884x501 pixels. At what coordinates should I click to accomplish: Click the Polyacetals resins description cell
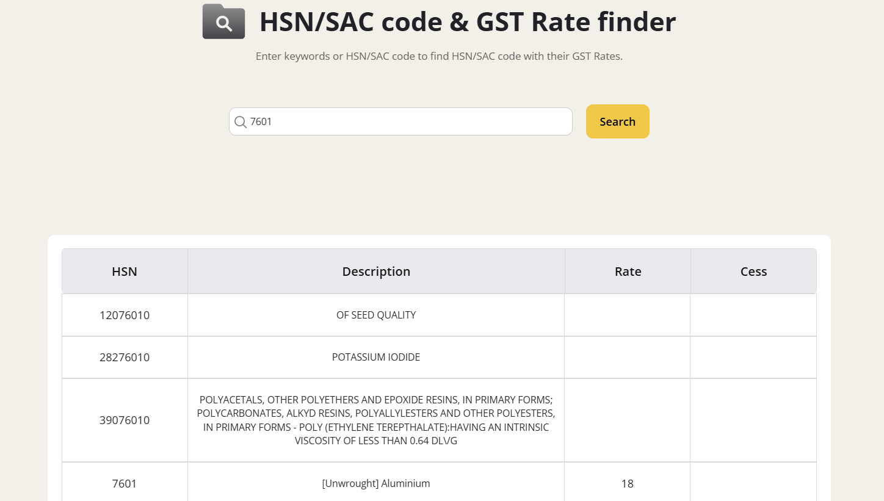click(x=376, y=420)
